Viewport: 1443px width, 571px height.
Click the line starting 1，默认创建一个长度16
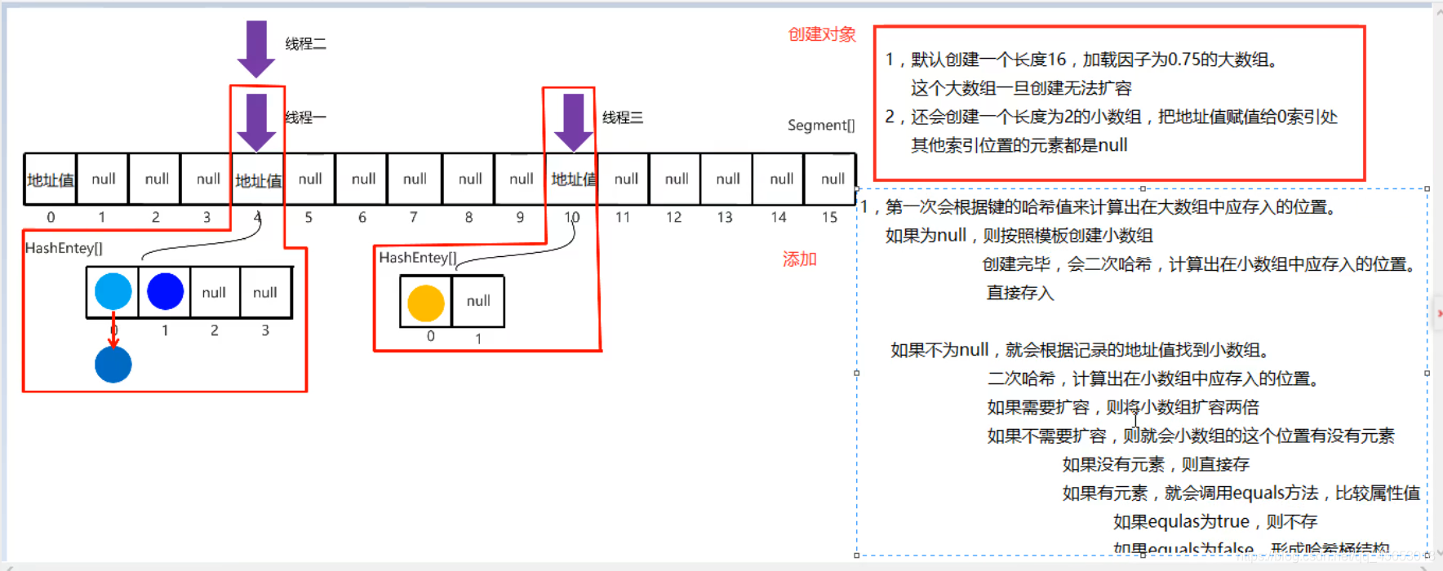click(1081, 60)
